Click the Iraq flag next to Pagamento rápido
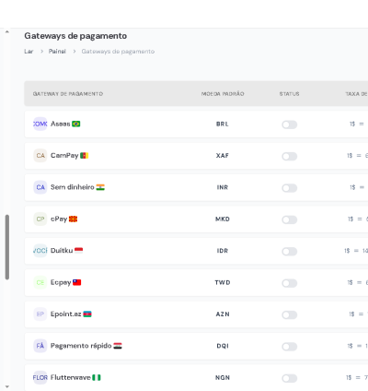This screenshot has width=368, height=391. click(x=118, y=346)
